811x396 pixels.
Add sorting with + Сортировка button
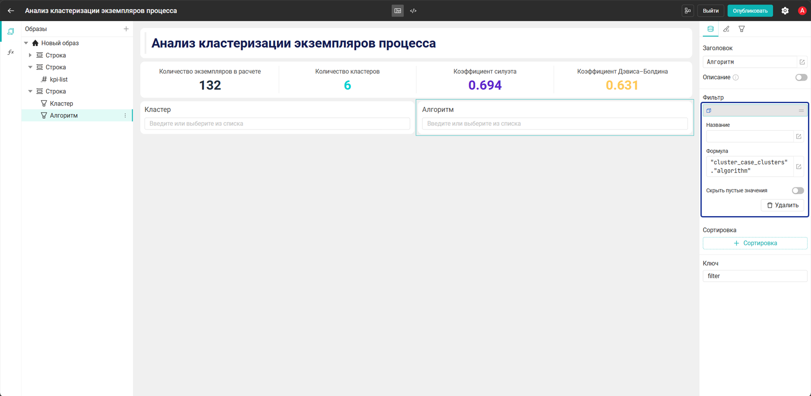click(755, 243)
